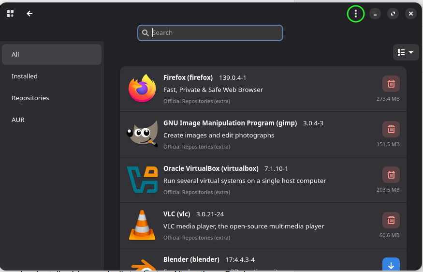
Task: Focus the Search text field
Action: (210, 33)
